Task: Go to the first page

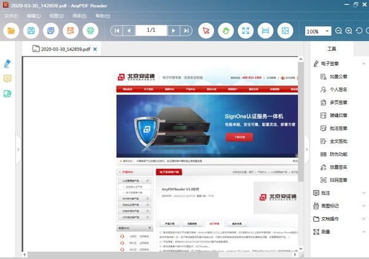Action: click(117, 31)
